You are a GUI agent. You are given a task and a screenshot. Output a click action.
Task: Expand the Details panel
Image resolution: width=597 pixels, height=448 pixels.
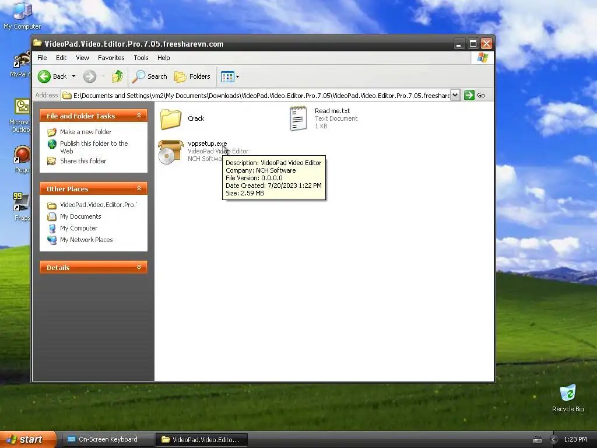139,267
